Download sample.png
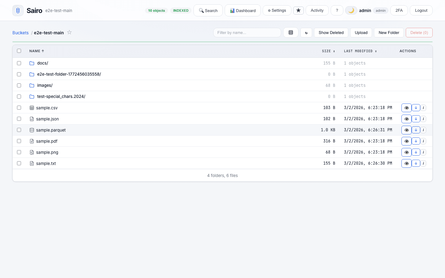 click(x=416, y=152)
